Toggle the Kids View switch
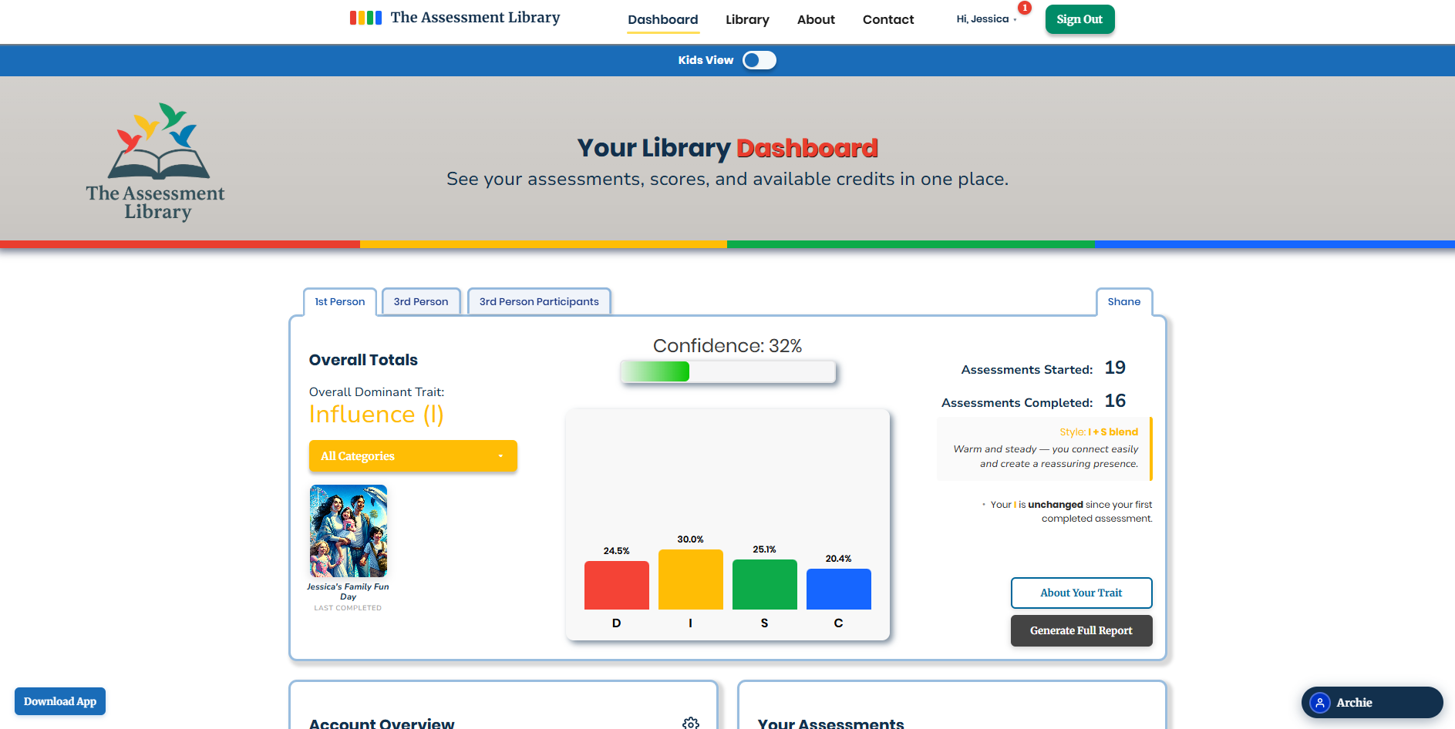Image resolution: width=1455 pixels, height=729 pixels. click(x=759, y=60)
